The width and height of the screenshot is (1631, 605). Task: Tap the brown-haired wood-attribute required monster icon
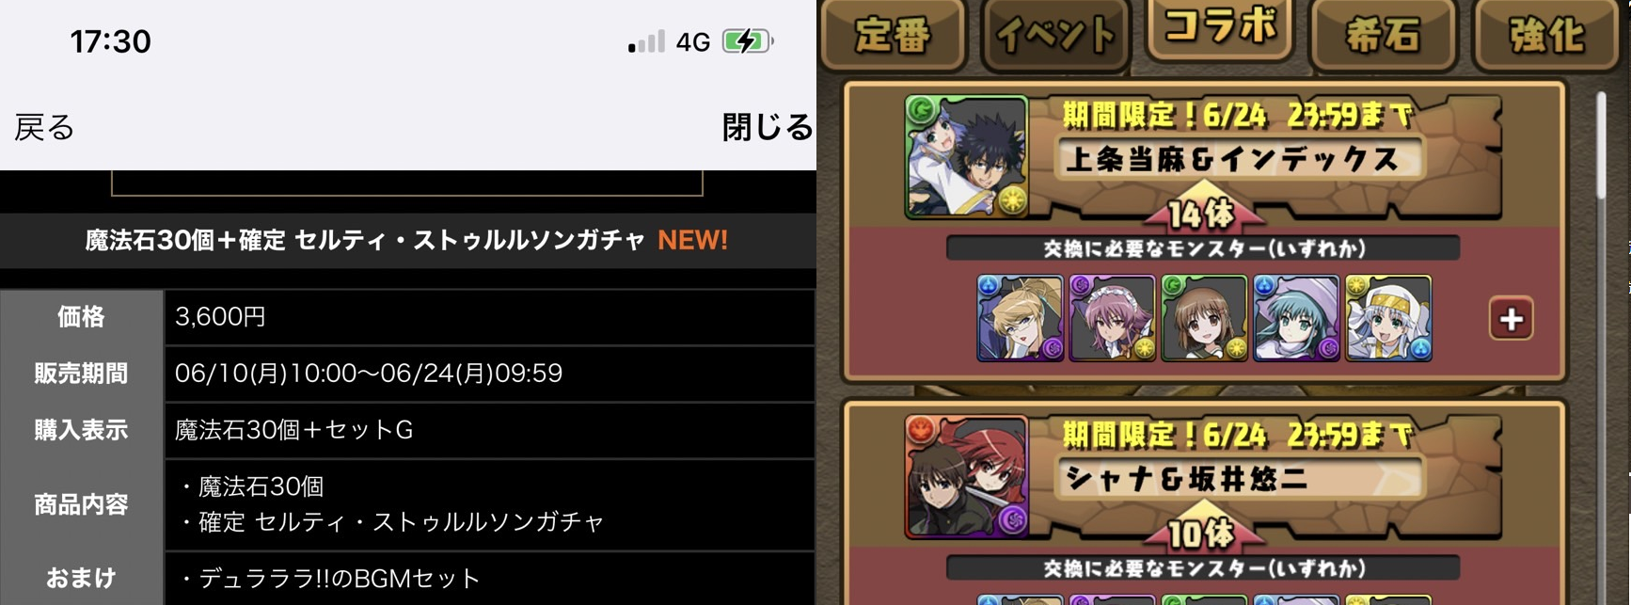(1204, 318)
